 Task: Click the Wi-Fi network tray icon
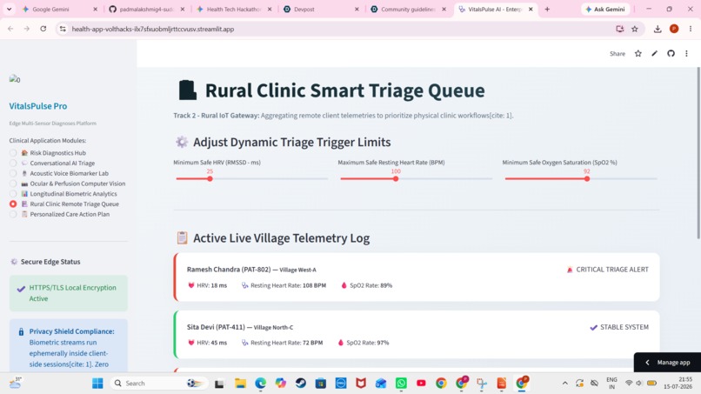[x=629, y=384]
